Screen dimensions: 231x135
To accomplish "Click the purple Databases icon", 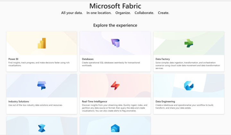I will (x=115, y=43).
